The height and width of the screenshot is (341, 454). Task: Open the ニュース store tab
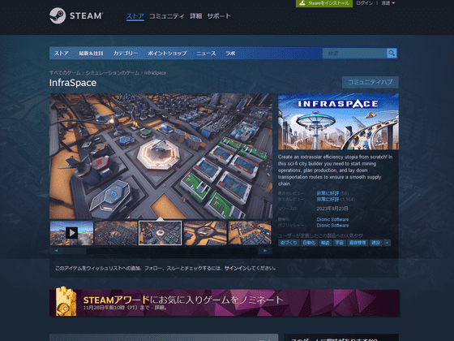point(206,54)
